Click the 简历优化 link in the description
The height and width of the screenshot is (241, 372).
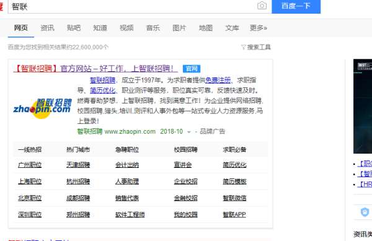pos(102,90)
